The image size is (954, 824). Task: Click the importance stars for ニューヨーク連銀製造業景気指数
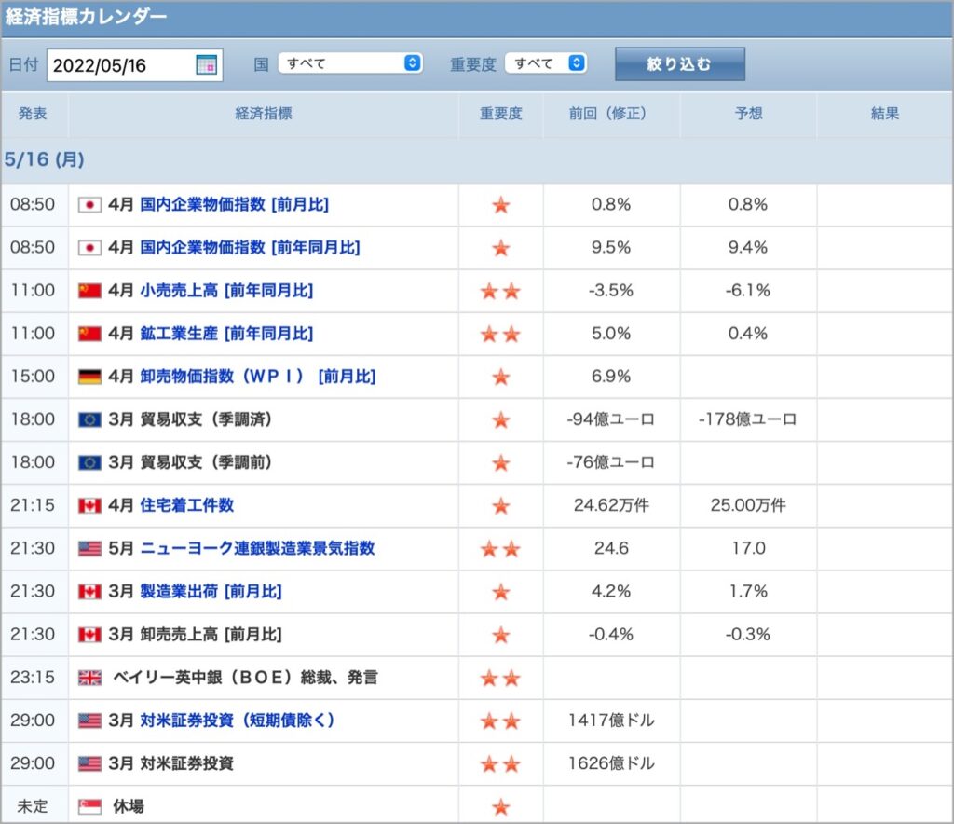(500, 549)
